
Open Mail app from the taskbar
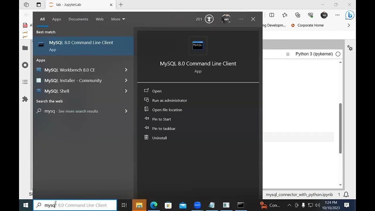[183, 205]
